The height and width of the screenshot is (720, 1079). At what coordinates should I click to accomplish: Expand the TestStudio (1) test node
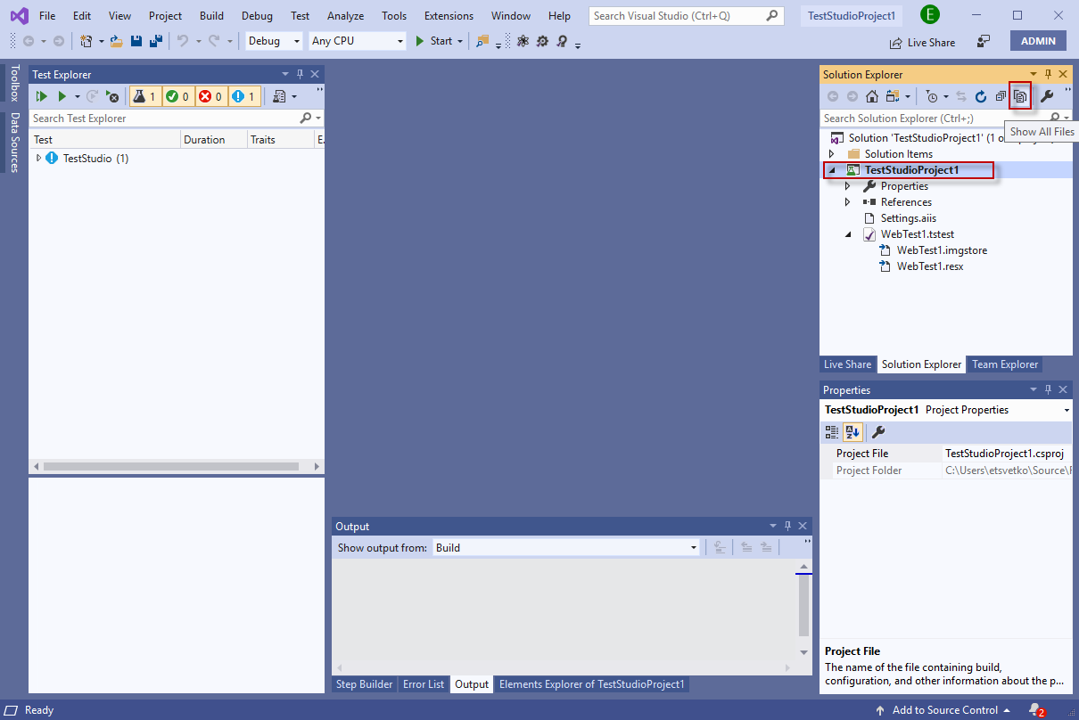[x=38, y=158]
